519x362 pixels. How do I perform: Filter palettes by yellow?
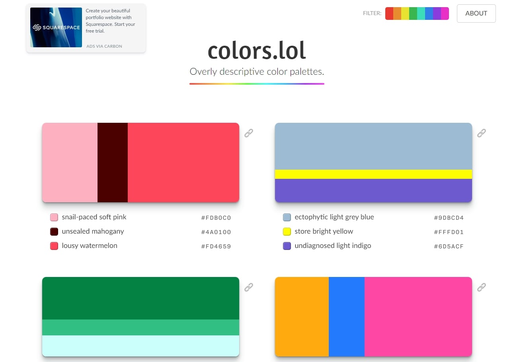click(405, 14)
